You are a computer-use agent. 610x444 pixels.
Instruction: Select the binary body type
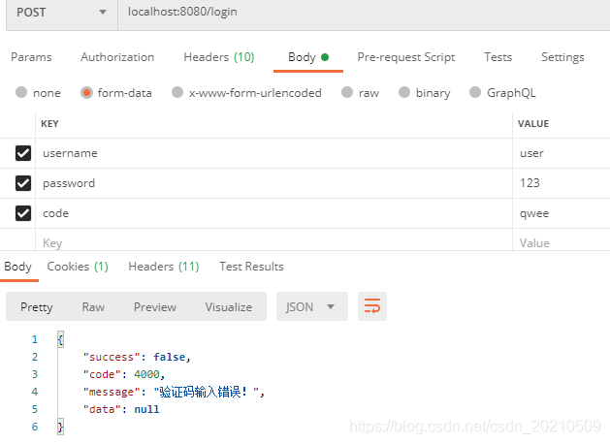click(x=404, y=92)
